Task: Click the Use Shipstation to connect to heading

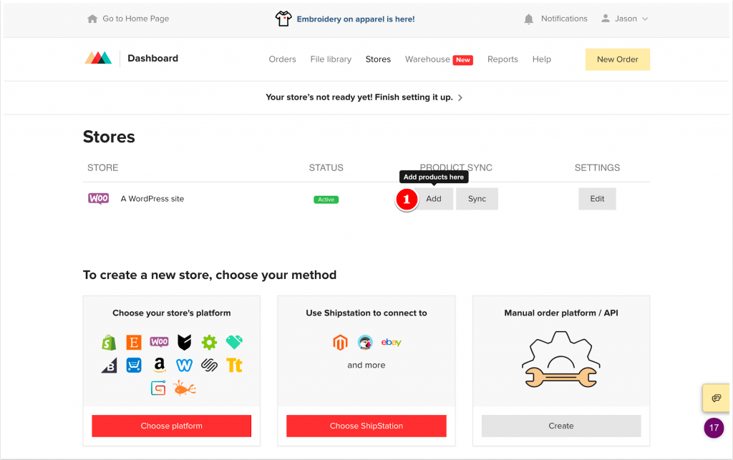Action: (366, 313)
